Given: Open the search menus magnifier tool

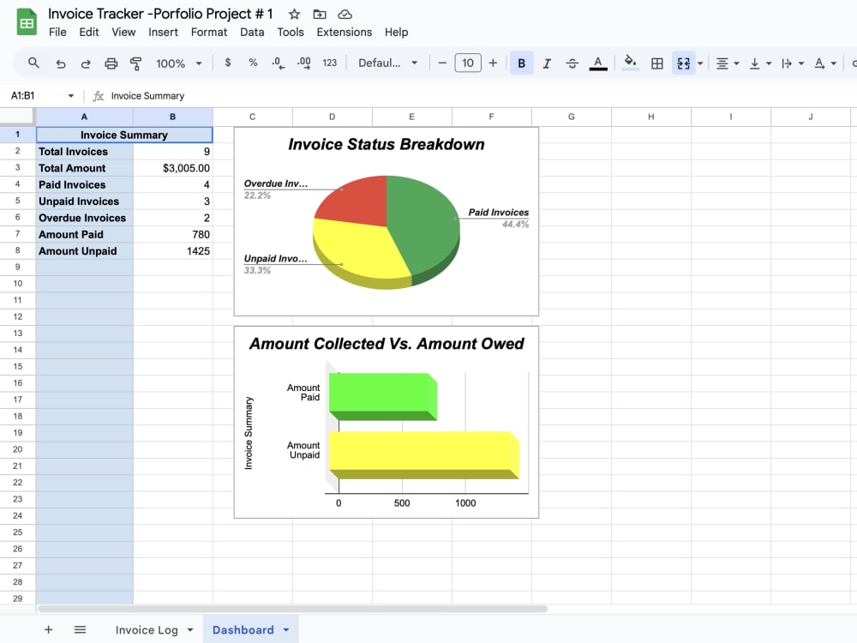Looking at the screenshot, I should (x=34, y=63).
